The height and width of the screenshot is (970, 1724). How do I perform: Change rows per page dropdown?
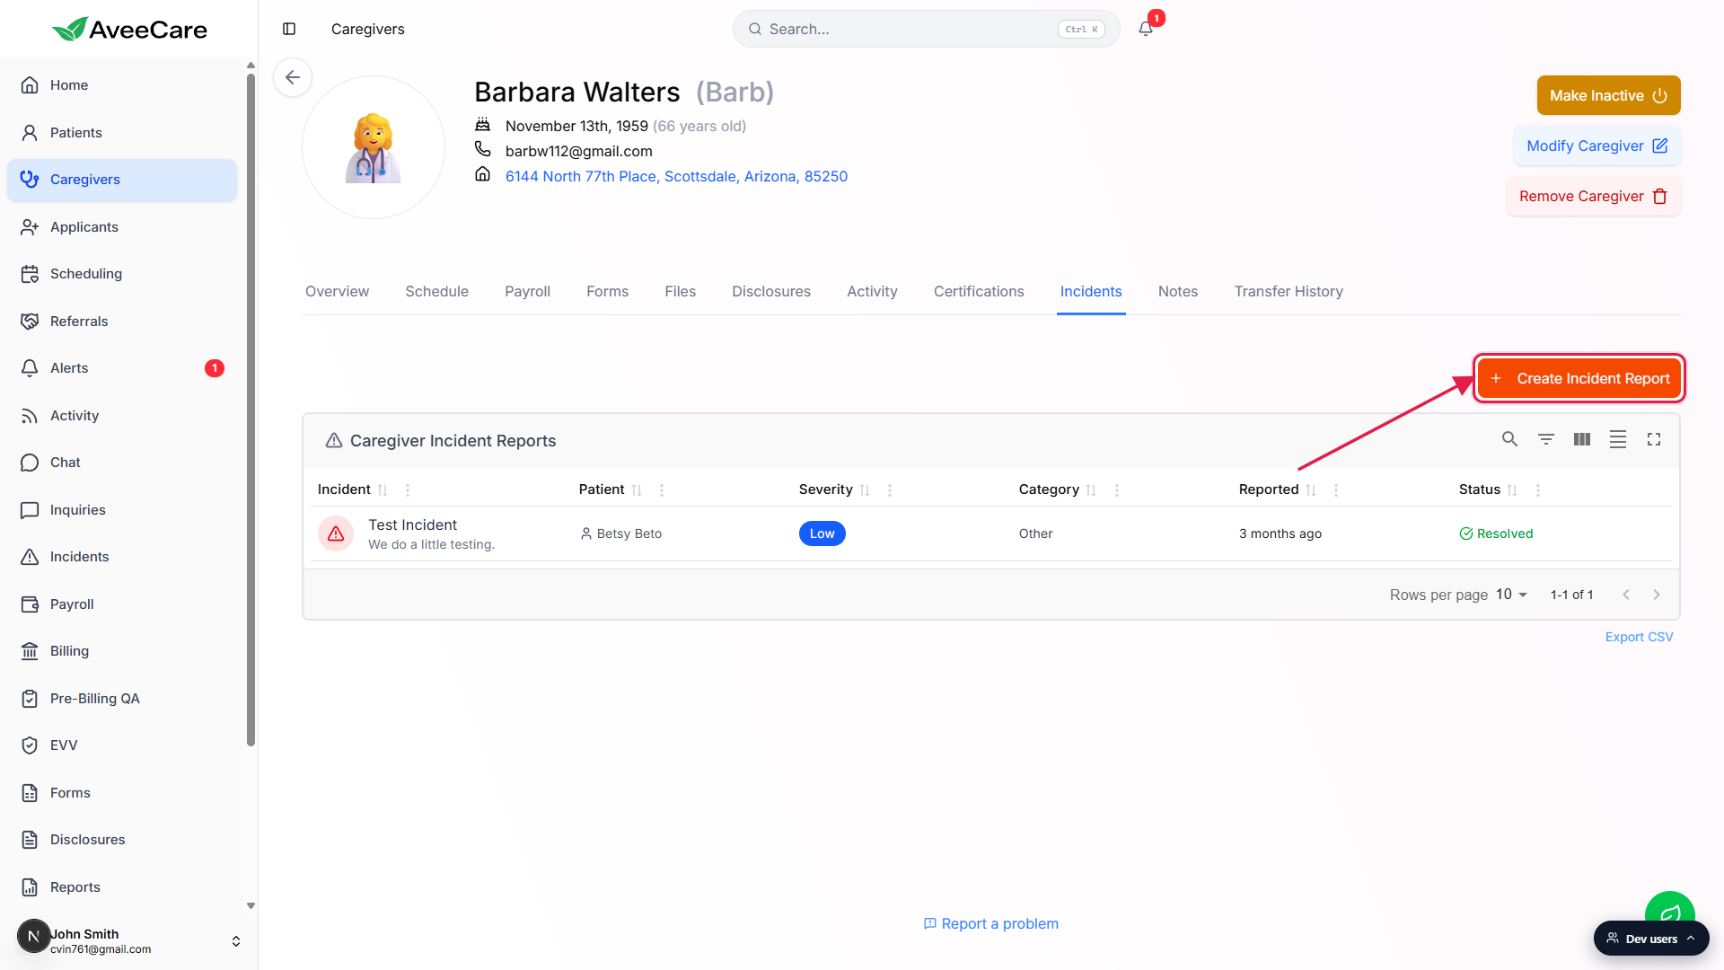[x=1512, y=595]
